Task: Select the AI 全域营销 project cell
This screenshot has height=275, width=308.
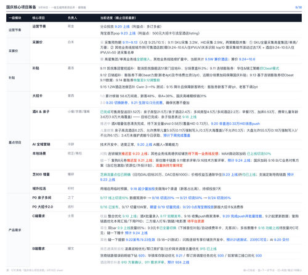Action: (x=41, y=145)
